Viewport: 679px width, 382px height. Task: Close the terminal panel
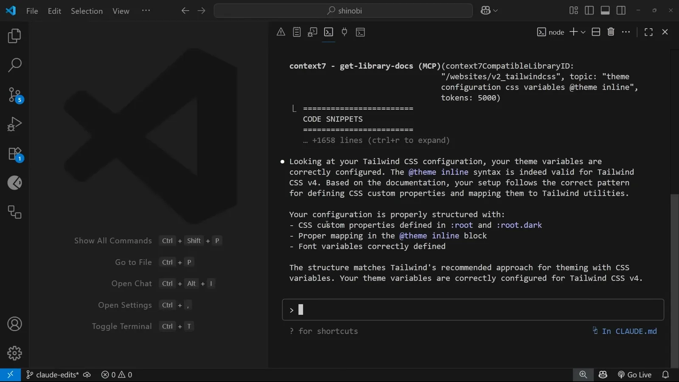pos(665,32)
